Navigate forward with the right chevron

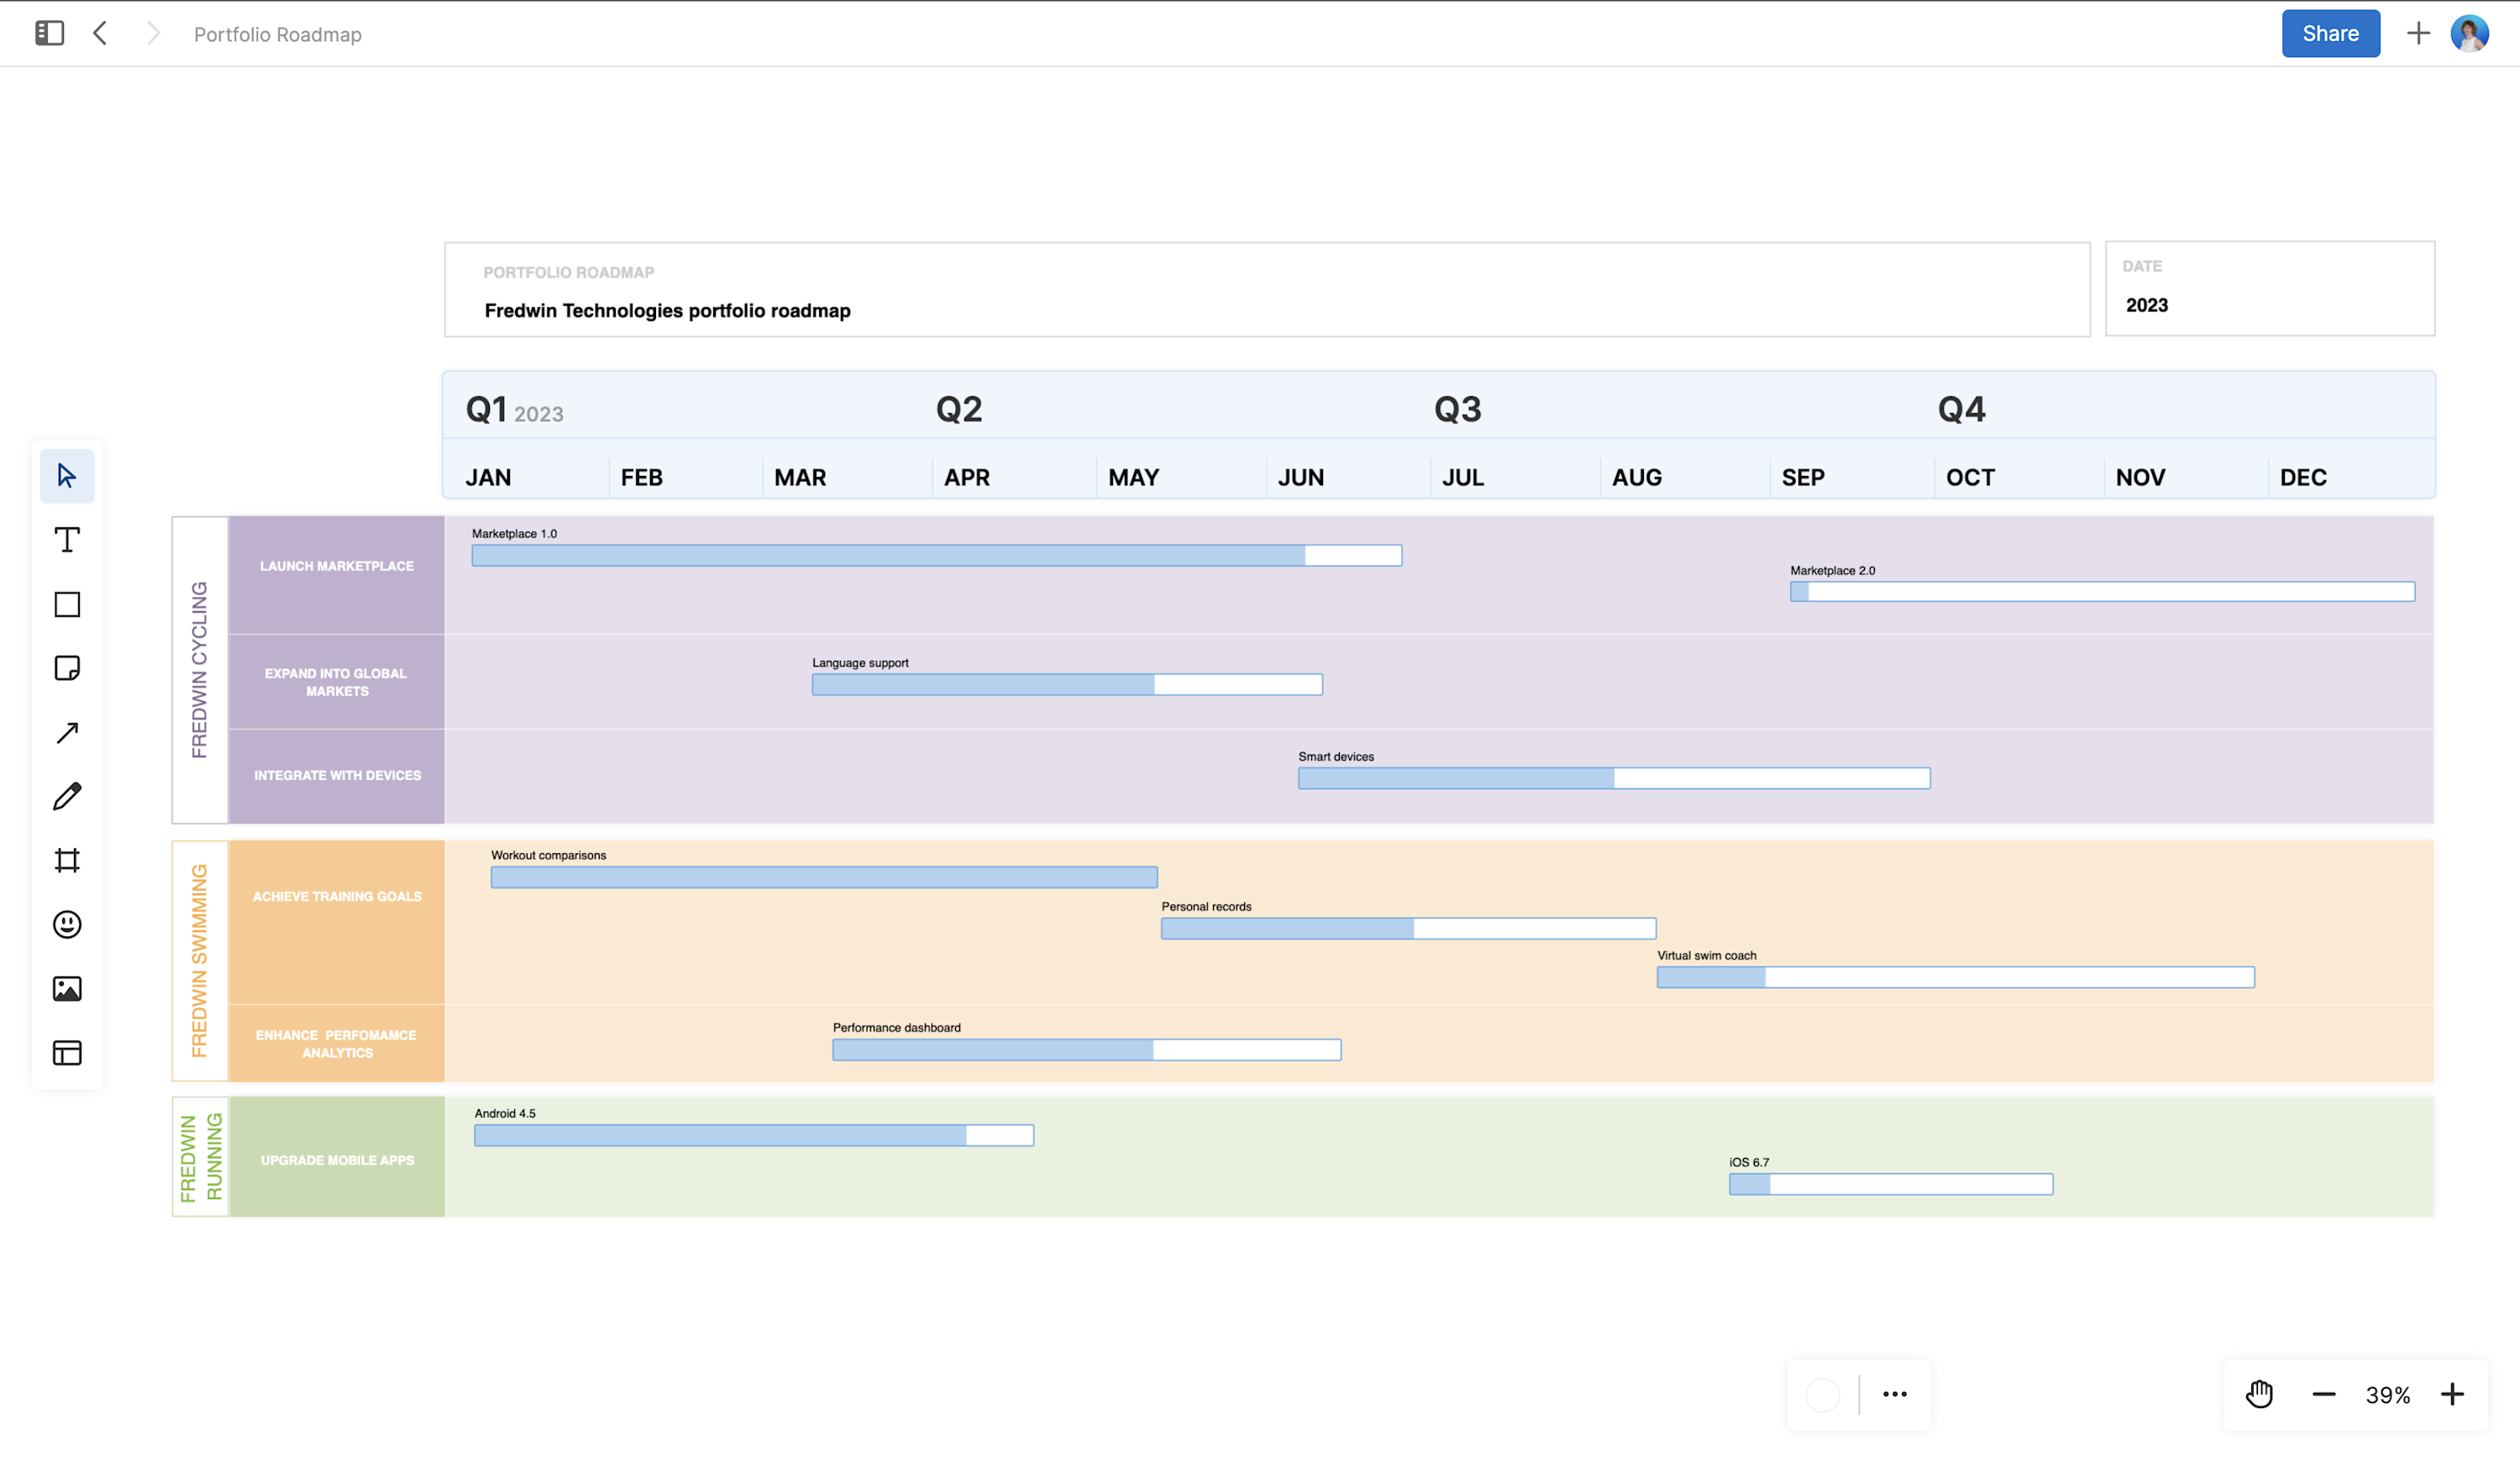coord(152,33)
